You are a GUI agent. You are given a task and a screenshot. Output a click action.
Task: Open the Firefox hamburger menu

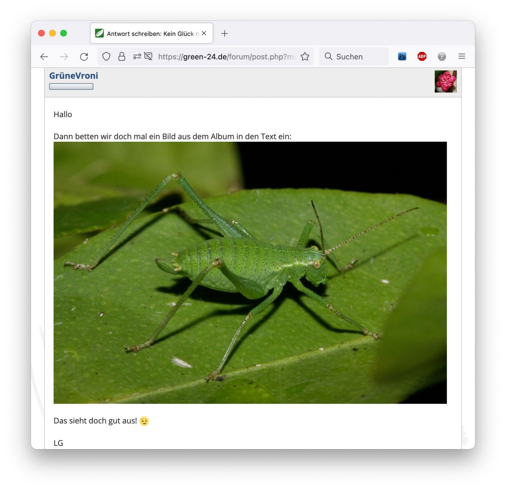coord(461,57)
